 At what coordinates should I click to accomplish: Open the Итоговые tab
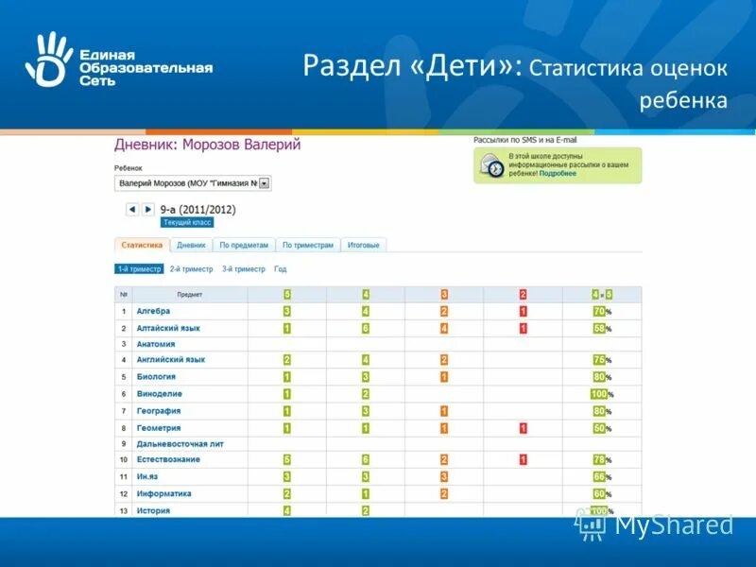click(x=364, y=245)
